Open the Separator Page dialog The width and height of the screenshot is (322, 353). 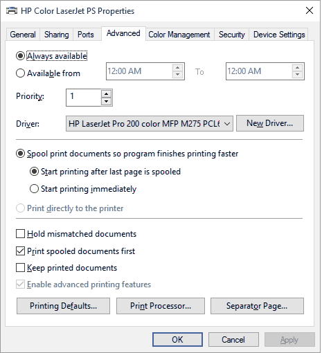[257, 306]
